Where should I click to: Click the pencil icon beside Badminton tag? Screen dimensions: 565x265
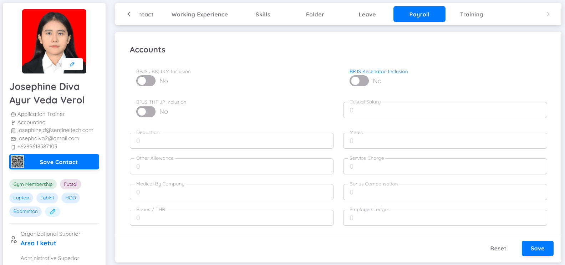click(x=52, y=212)
